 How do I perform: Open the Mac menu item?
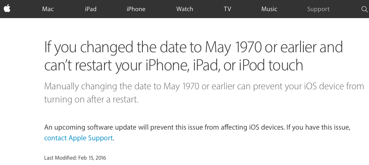pos(48,9)
